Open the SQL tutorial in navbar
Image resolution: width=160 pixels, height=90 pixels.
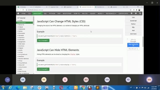(x=45, y=13)
